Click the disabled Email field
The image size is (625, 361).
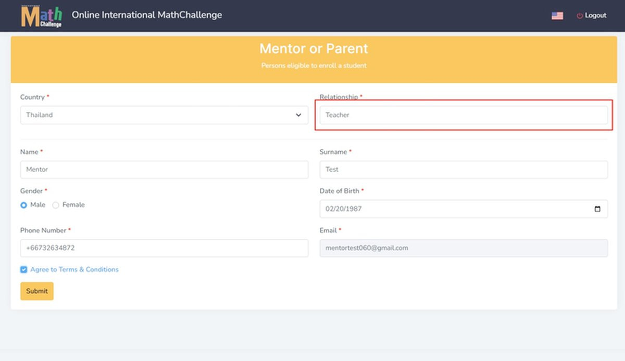464,248
